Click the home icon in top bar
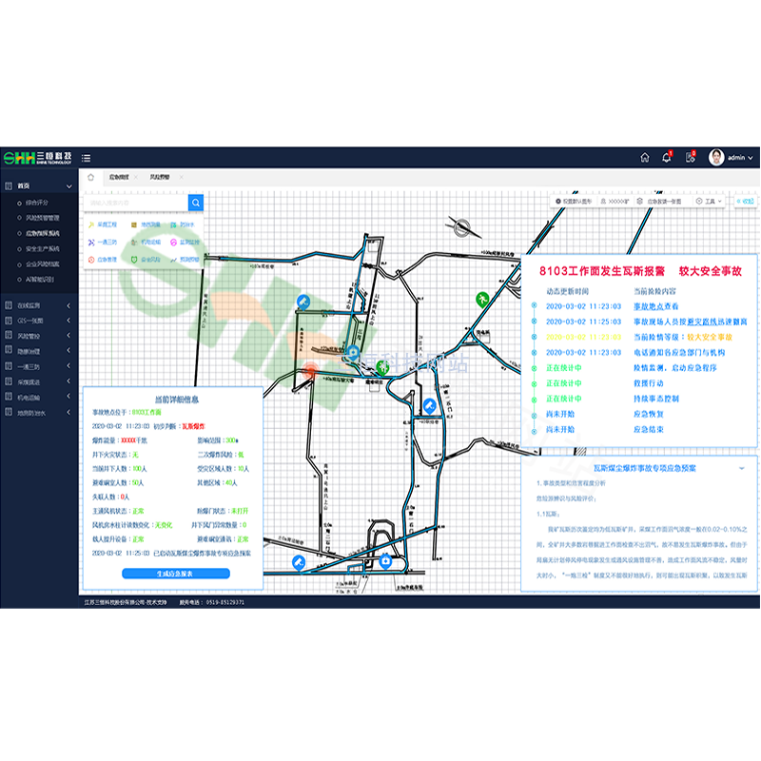Screen dimensions: 761x761 [644, 158]
